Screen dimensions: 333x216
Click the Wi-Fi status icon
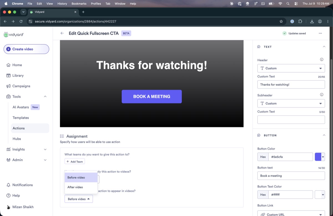(280, 4)
